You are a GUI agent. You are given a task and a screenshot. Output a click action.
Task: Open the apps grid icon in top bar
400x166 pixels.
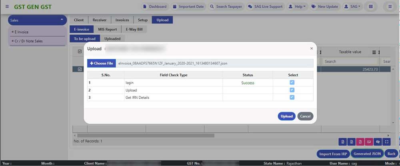371,7
